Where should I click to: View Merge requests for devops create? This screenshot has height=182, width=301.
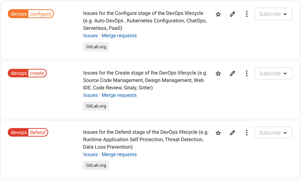pyautogui.click(x=119, y=95)
